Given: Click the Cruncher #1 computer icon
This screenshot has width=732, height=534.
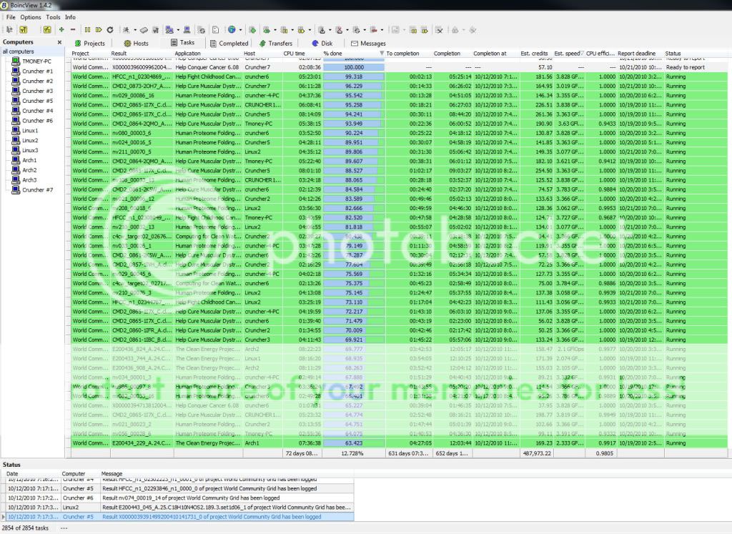Looking at the screenshot, I should (x=16, y=71).
